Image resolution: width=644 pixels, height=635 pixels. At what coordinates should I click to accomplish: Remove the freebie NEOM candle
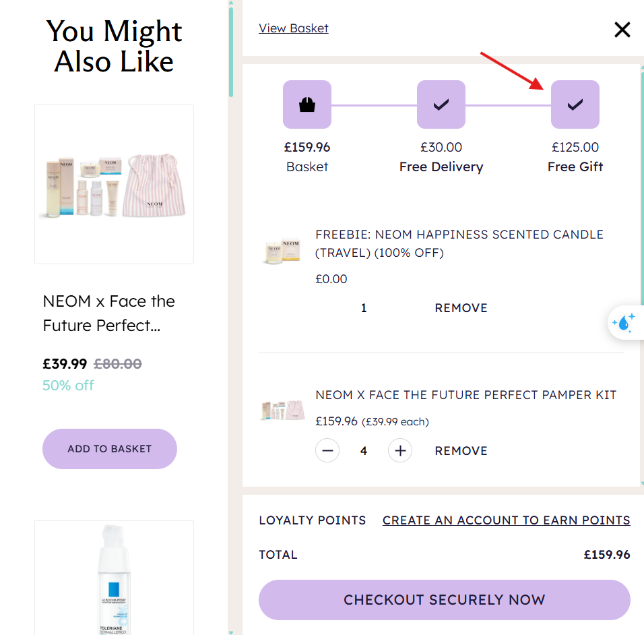tap(461, 308)
